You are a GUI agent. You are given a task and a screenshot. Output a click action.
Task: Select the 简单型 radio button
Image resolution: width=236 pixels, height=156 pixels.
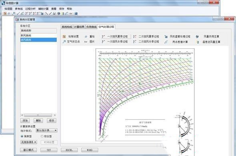click(22, 136)
